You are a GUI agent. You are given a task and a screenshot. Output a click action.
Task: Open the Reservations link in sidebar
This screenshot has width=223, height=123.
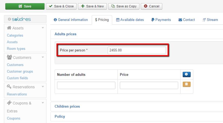pos(17,94)
